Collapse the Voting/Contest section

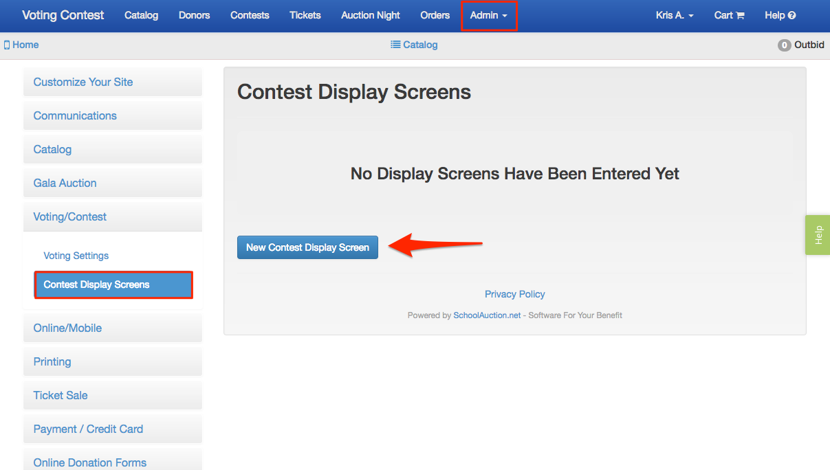[113, 216]
